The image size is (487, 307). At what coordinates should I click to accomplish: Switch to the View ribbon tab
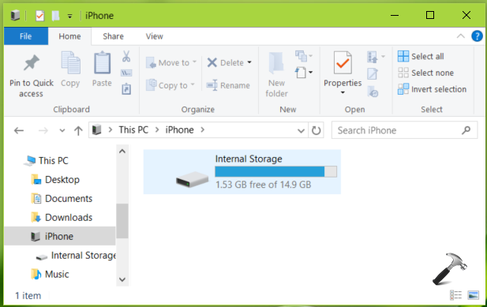pyautogui.click(x=155, y=36)
